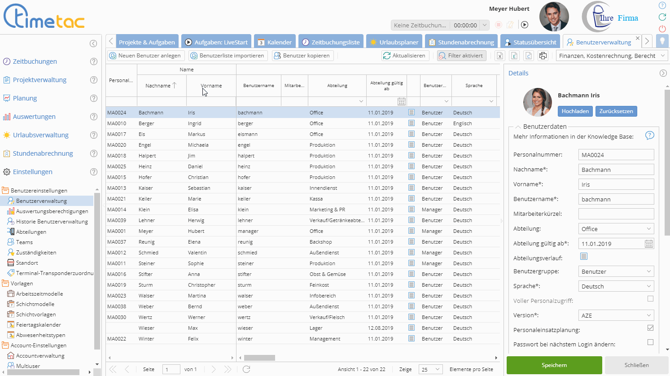The height and width of the screenshot is (376, 670).
Task: Open Abteilungsverlauf history icon in details
Action: pos(583,256)
